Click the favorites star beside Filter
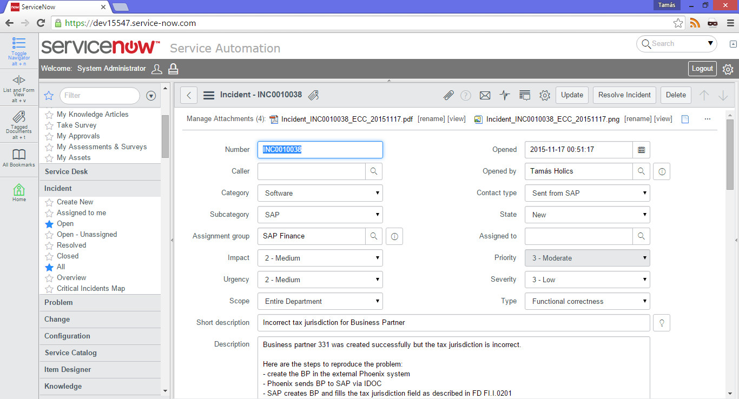The height and width of the screenshot is (399, 739). [x=49, y=96]
